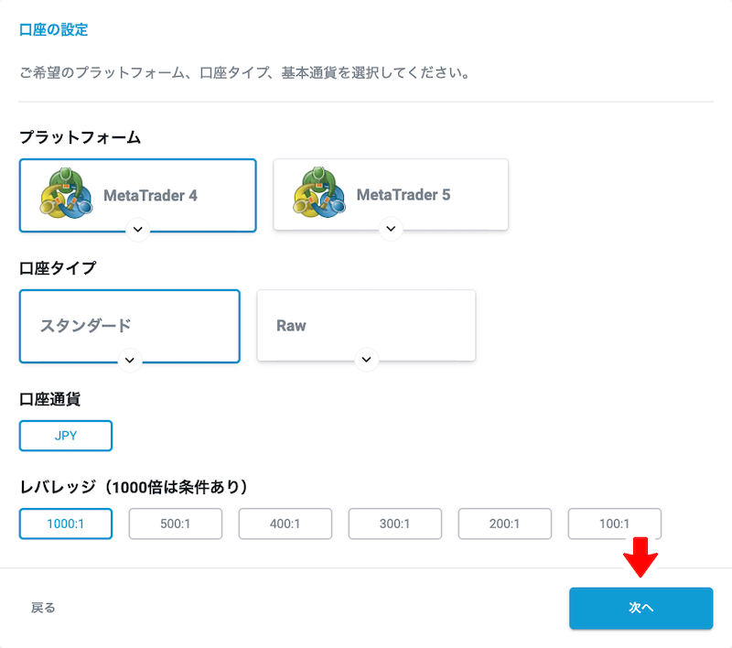732x648 pixels.
Task: Click the MetaTrader 5 logo icon
Action: [319, 192]
